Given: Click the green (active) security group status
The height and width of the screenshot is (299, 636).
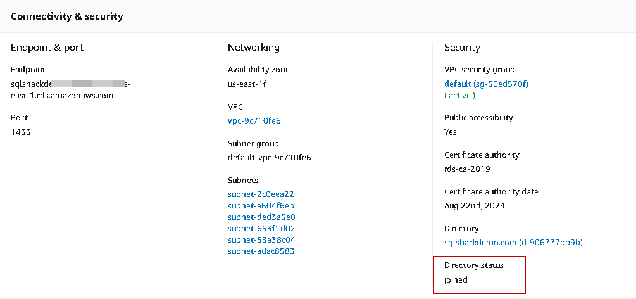Looking at the screenshot, I should [459, 95].
